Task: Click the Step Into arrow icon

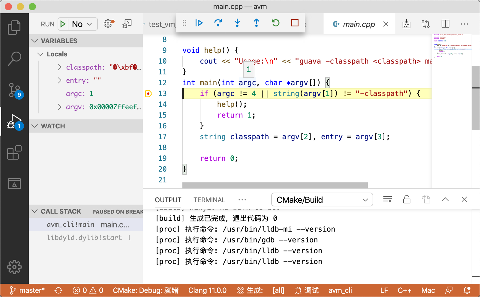Action: point(237,23)
